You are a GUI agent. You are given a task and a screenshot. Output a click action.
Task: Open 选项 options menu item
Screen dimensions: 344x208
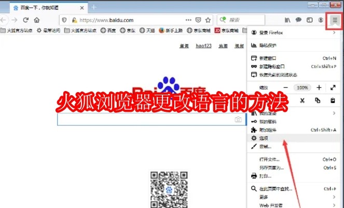pyautogui.click(x=294, y=138)
